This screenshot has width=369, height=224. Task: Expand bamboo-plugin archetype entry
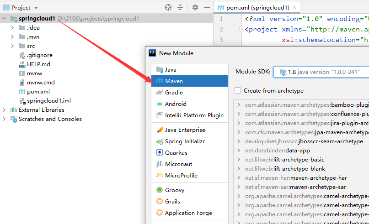pyautogui.click(x=239, y=105)
